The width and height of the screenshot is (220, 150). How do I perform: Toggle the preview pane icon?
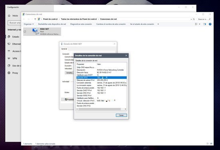click(204, 24)
